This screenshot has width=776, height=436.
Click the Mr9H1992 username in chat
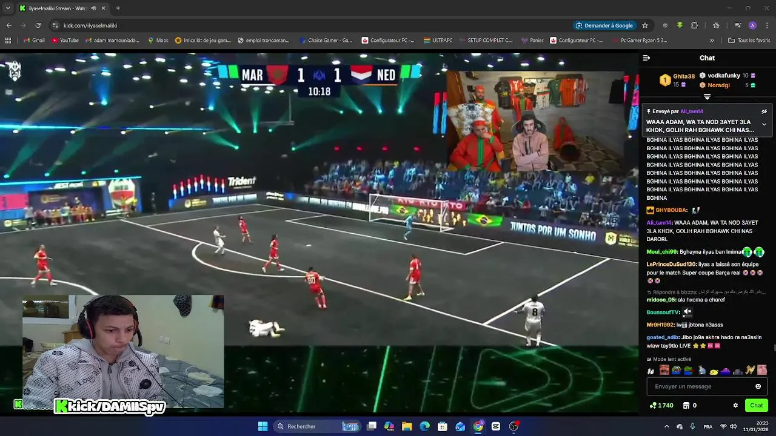point(660,325)
